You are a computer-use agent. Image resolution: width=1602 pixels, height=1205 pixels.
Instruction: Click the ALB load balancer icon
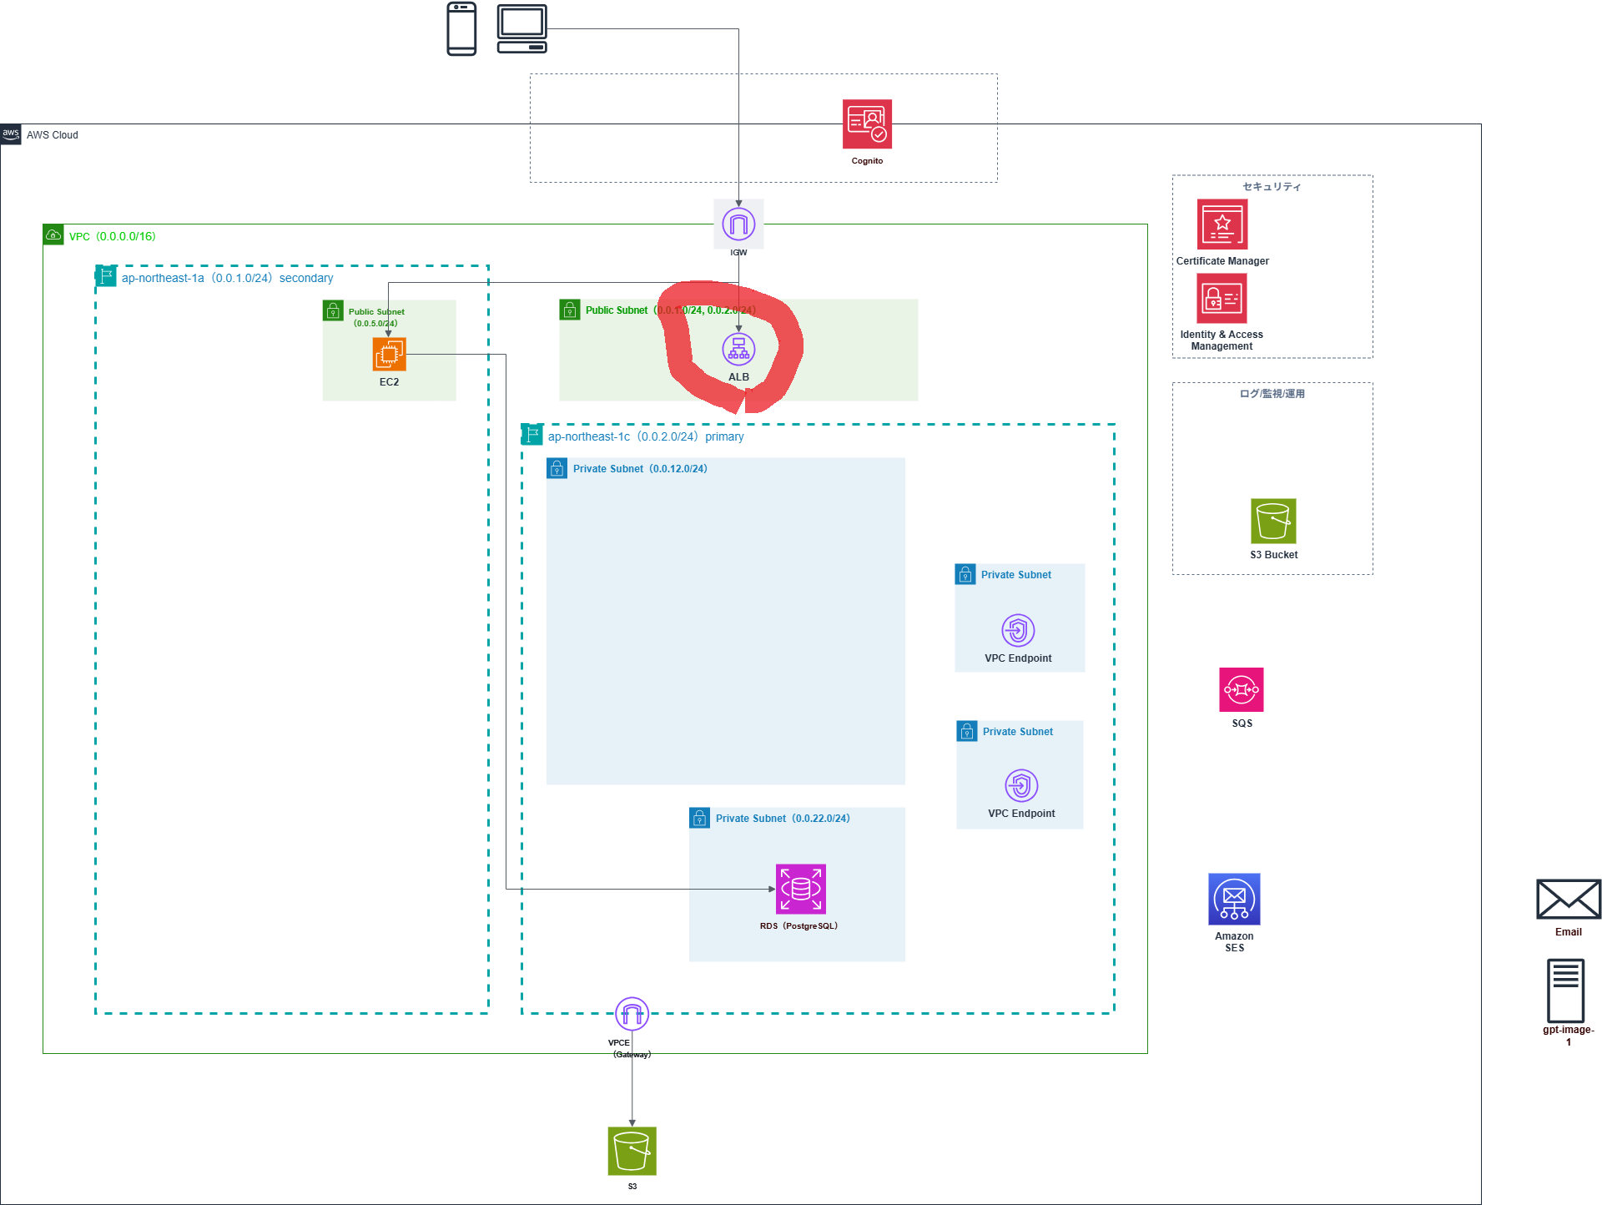pyautogui.click(x=738, y=350)
